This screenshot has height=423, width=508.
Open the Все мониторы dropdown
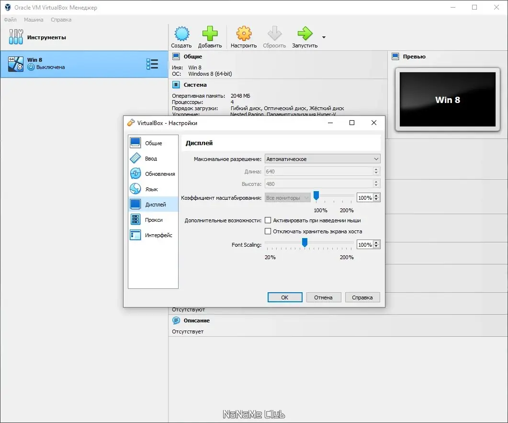[x=287, y=198]
